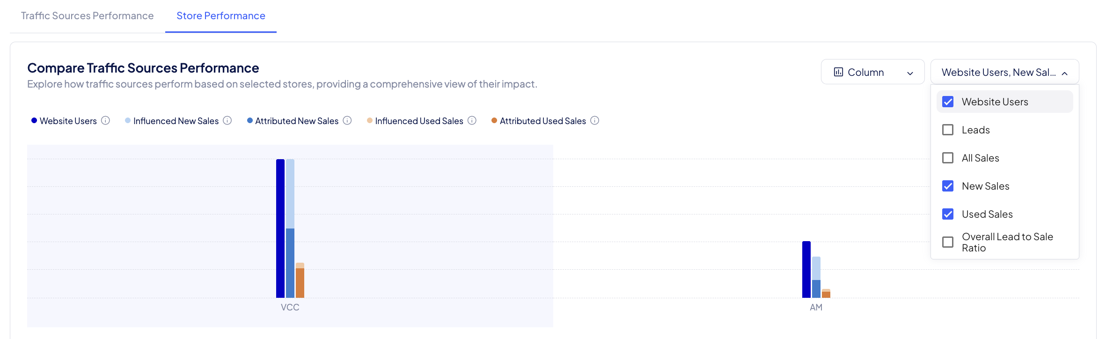Click the column chart icon in selector
Viewport: 1099px width, 339px height.
(838, 72)
